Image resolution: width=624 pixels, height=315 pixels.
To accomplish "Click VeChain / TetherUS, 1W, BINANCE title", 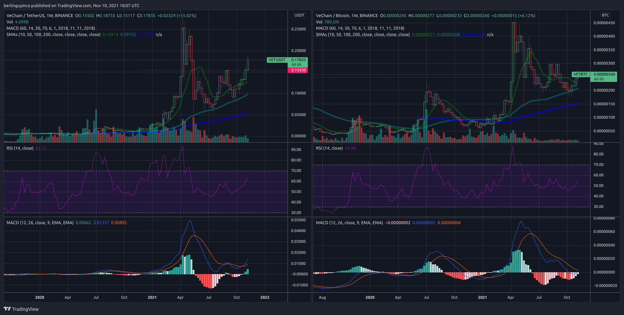I will click(x=40, y=15).
